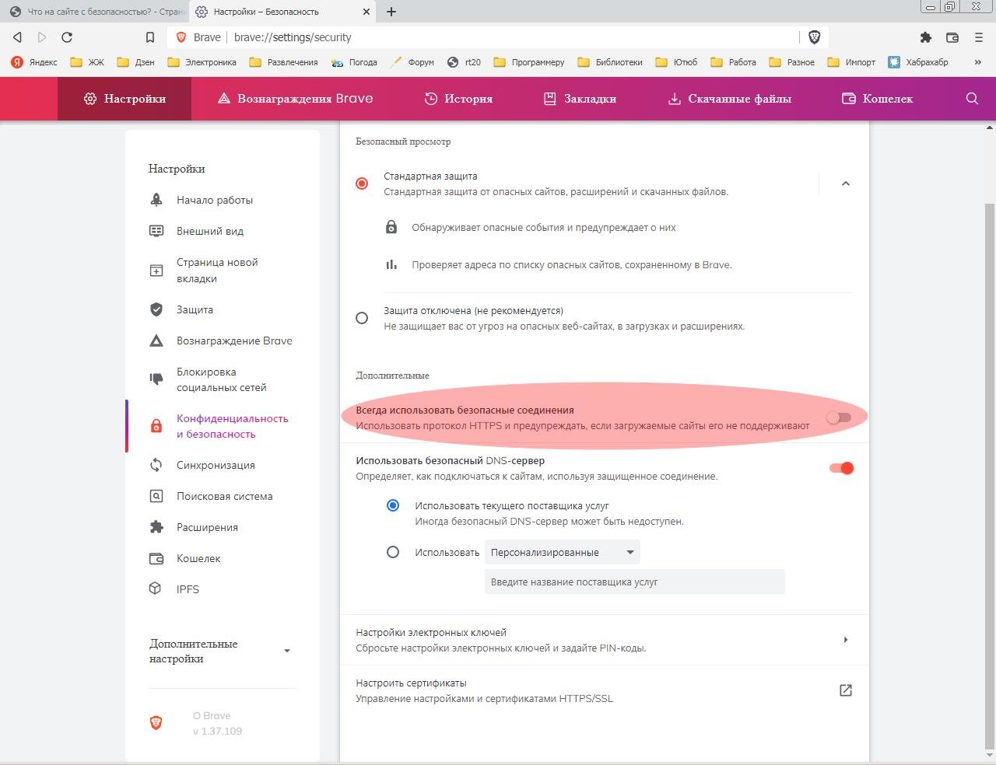The height and width of the screenshot is (765, 996).
Task: Open the Яндекс bookmark
Action: coord(34,62)
